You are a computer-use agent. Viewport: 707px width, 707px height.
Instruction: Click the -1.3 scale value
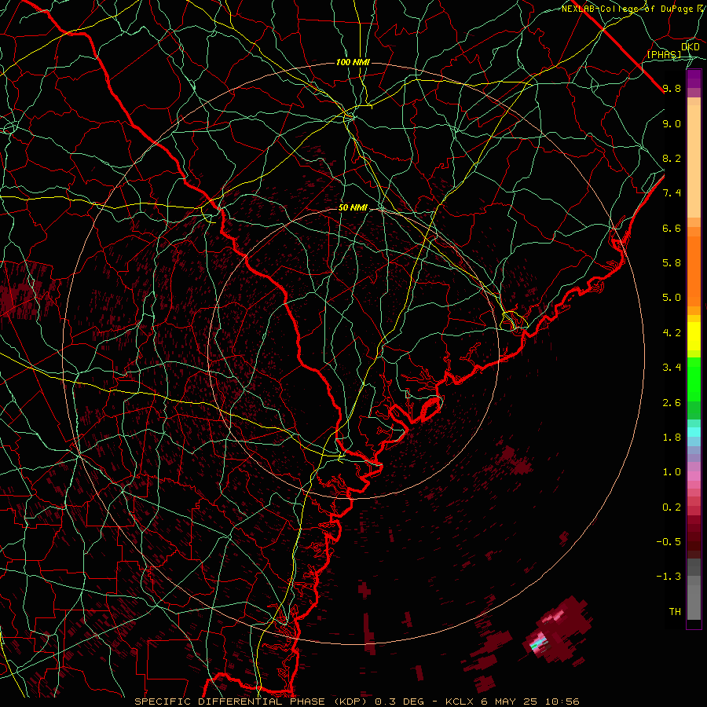[x=669, y=577]
